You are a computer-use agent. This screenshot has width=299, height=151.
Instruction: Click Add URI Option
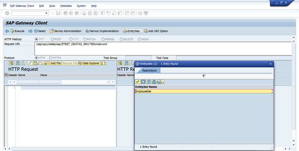click(156, 31)
